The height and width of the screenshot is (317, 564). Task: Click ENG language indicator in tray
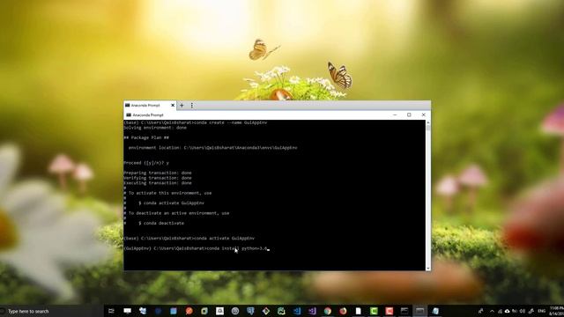pyautogui.click(x=542, y=311)
